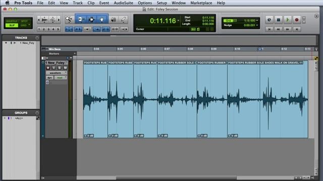Click the Online sync clock button
The image size is (323, 181).
click(269, 20)
